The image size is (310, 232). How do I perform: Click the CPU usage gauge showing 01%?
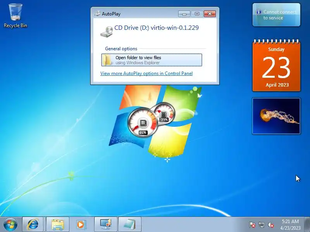point(143,123)
